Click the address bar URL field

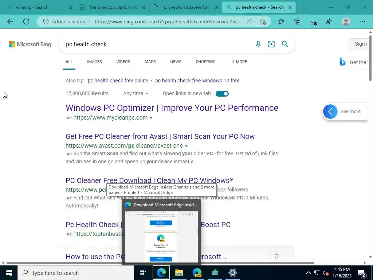coord(168,22)
